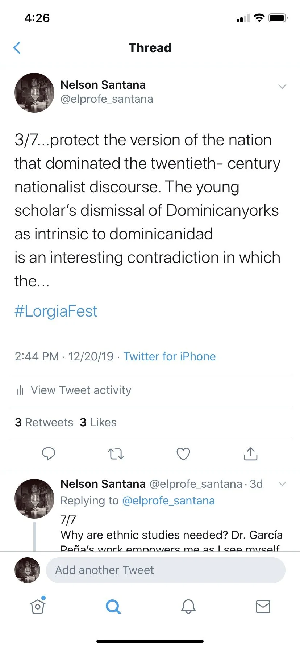Image resolution: width=300 pixels, height=649 pixels.
Task: Open the #LorgiaFest hashtag
Action: (x=56, y=311)
